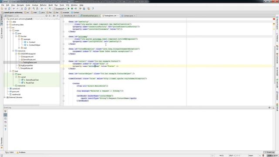279x157 pixels.
Task: Click the green Run button
Action: [x=68, y=9]
